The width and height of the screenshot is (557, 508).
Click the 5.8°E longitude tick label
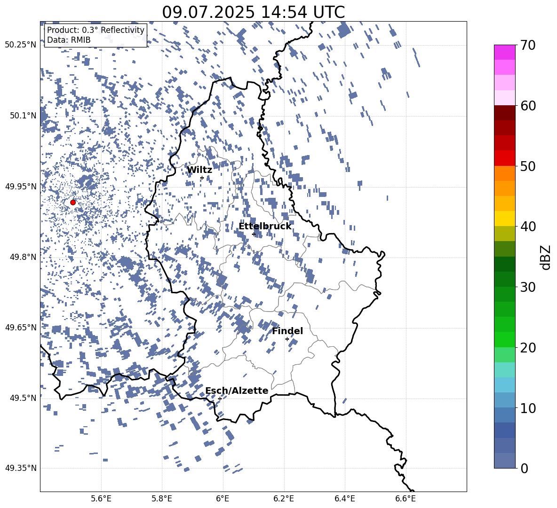point(162,499)
